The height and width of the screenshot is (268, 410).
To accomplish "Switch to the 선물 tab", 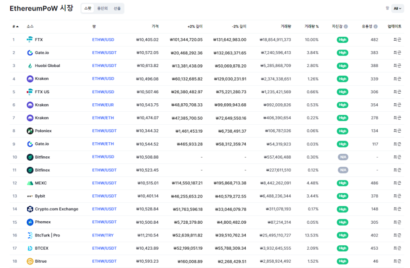I will click(x=117, y=8).
